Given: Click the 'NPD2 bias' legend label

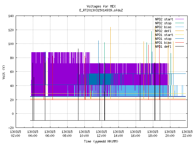Looking at the screenshot, I should pyautogui.click(x=163, y=27).
